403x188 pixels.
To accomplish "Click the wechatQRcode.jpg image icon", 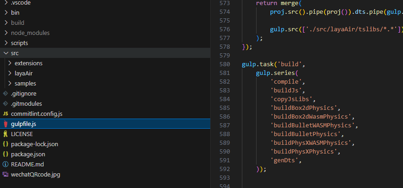I will [6, 175].
